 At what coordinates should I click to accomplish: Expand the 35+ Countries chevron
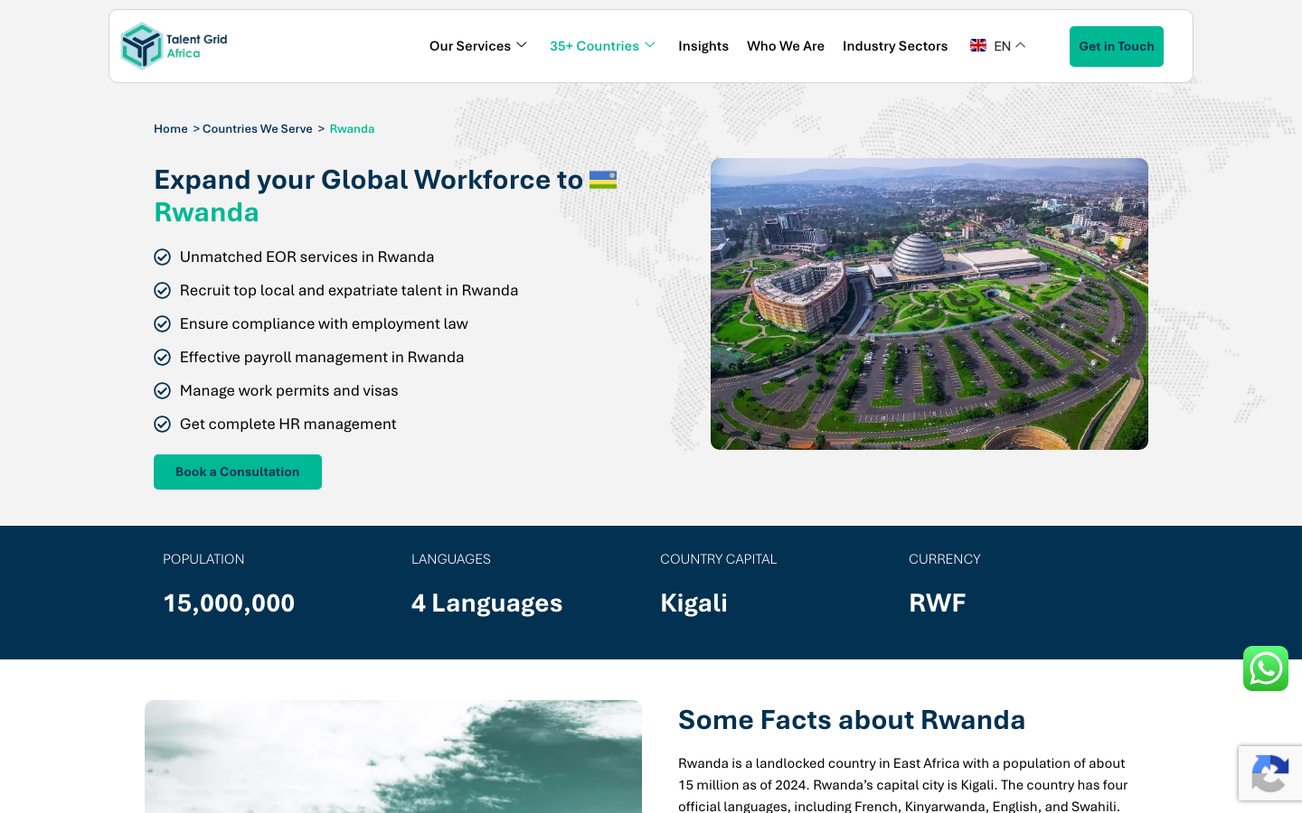pyautogui.click(x=650, y=45)
